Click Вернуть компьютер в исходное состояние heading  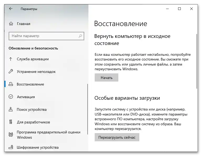(x=132, y=39)
